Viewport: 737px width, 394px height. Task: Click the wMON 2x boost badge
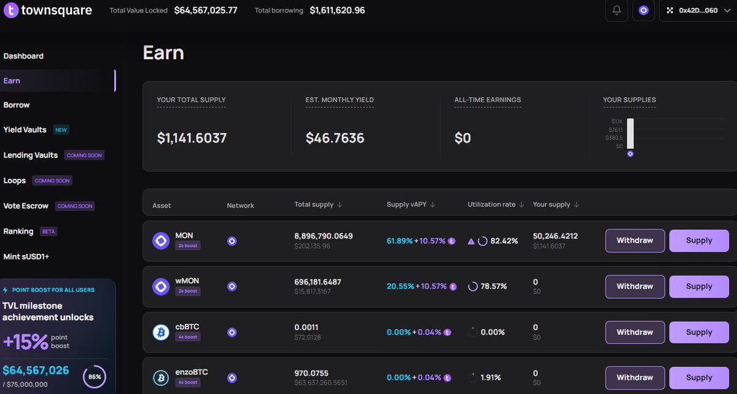(x=187, y=291)
